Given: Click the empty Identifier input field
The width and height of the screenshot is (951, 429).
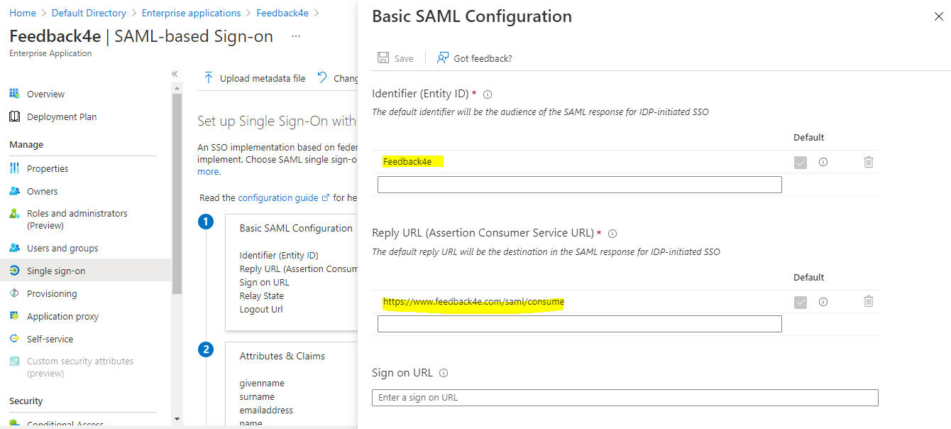Looking at the screenshot, I should point(579,185).
